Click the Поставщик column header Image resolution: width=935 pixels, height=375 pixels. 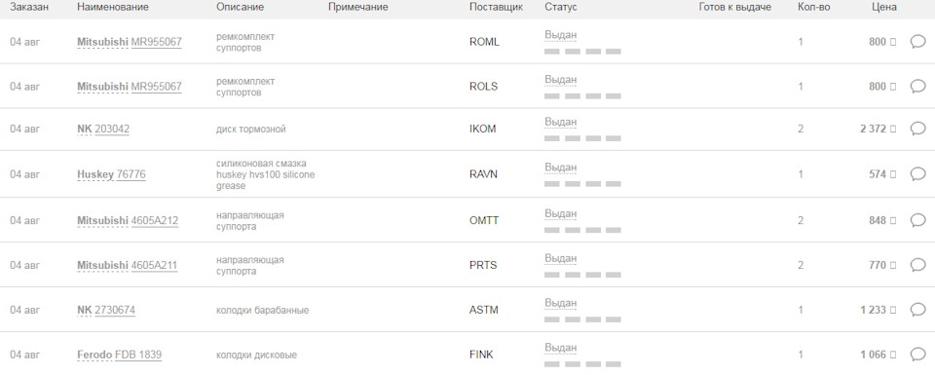click(496, 7)
